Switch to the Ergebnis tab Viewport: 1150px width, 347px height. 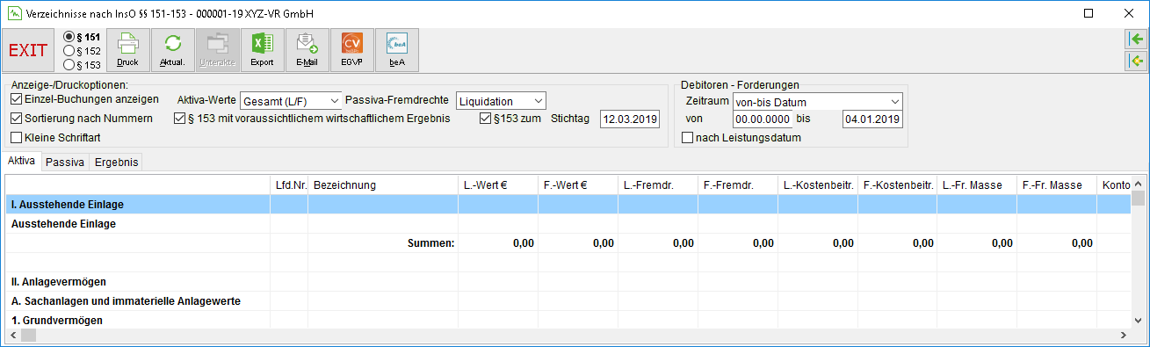coord(115,162)
